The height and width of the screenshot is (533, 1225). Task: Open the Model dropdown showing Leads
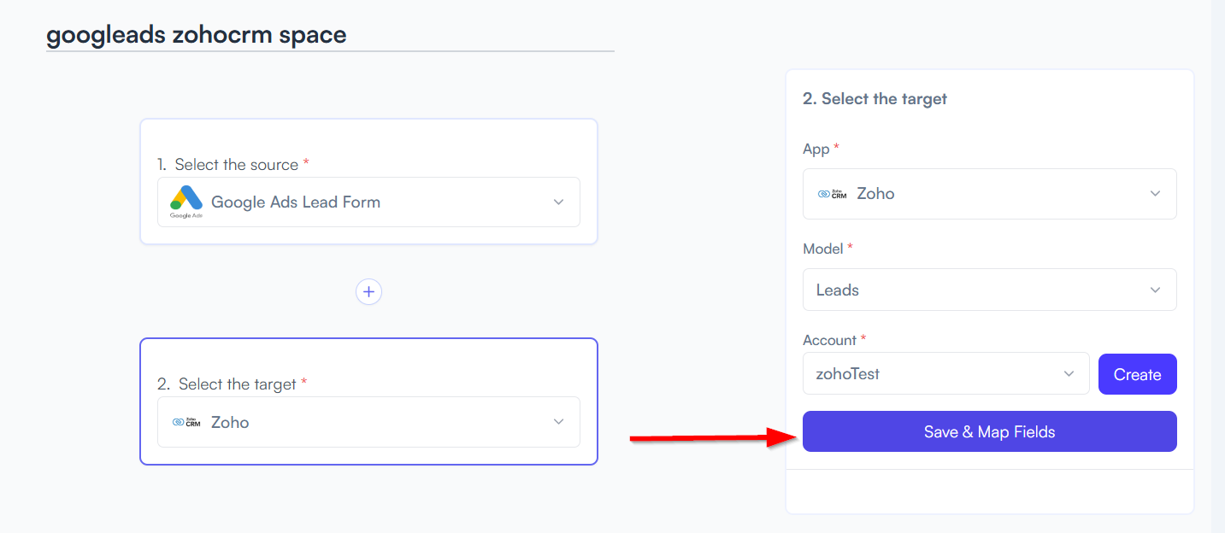click(x=990, y=290)
